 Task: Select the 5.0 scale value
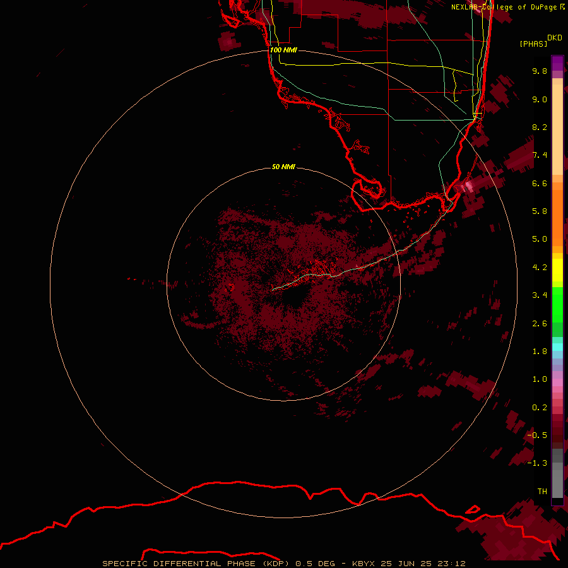540,239
